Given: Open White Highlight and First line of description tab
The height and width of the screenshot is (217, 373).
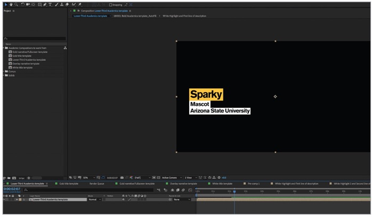Looking at the screenshot, I should click(x=296, y=183).
